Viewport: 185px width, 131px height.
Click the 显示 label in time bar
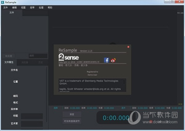click(x=124, y=108)
